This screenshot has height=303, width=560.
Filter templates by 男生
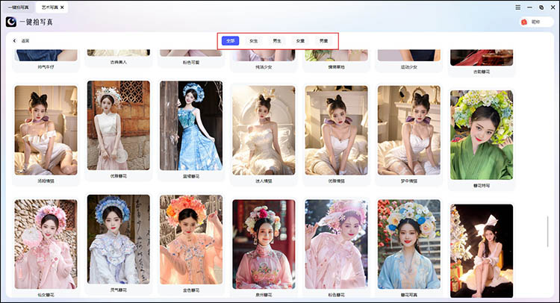pyautogui.click(x=277, y=40)
